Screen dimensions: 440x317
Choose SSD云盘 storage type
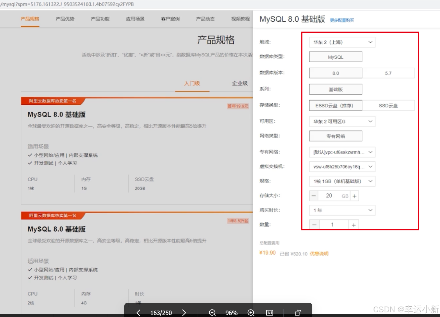point(388,106)
